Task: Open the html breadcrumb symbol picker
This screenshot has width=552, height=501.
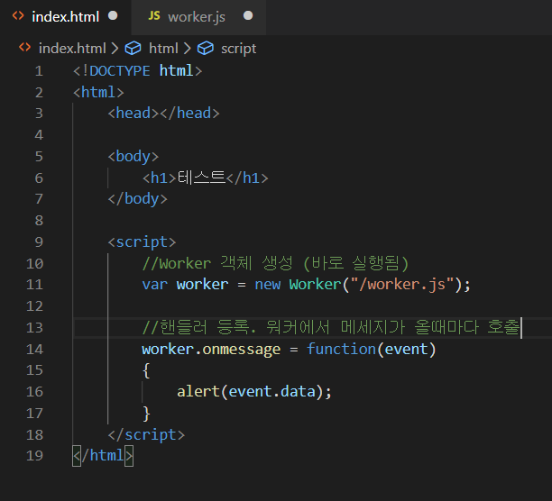Action: tap(163, 49)
